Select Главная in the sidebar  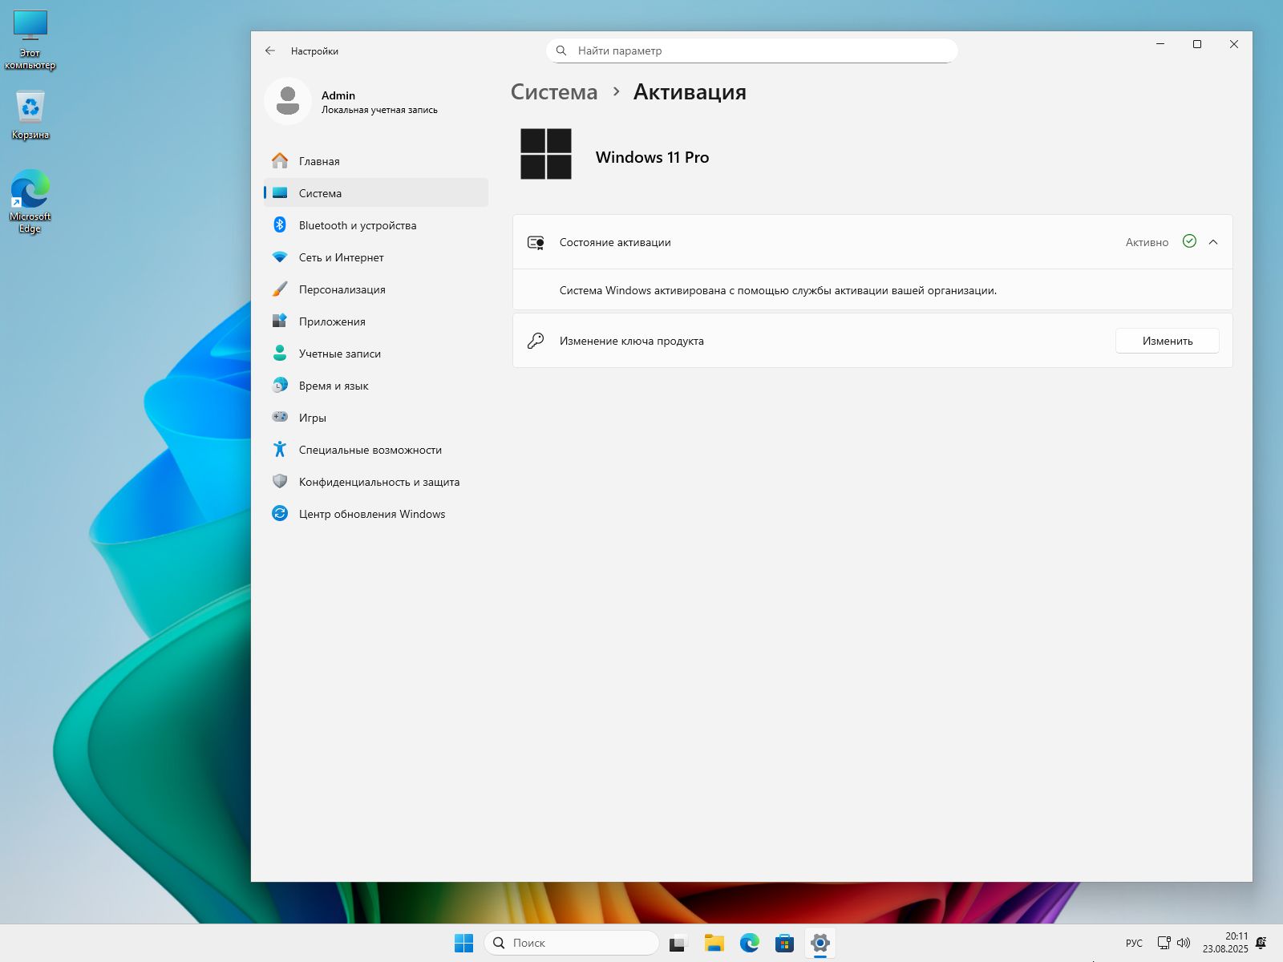tap(375, 161)
